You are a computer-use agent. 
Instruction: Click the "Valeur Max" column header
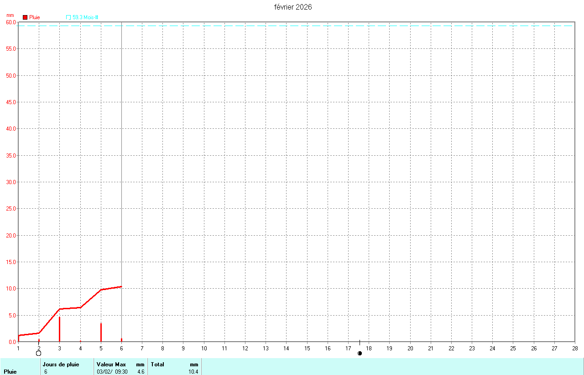111,364
